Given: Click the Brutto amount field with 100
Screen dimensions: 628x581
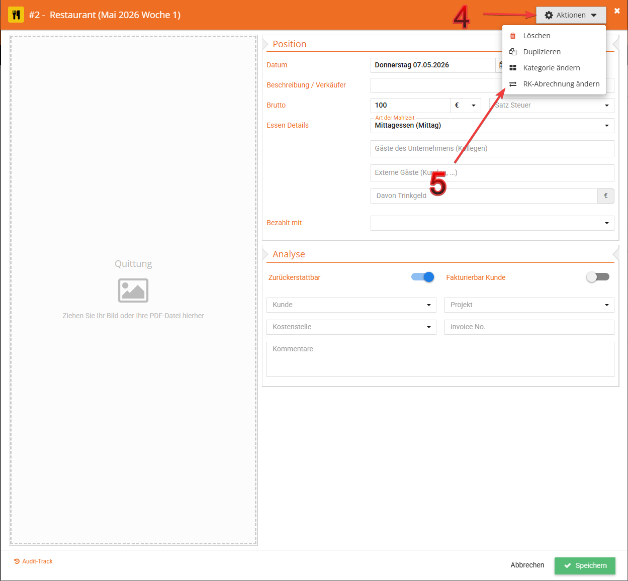Looking at the screenshot, I should pyautogui.click(x=410, y=105).
